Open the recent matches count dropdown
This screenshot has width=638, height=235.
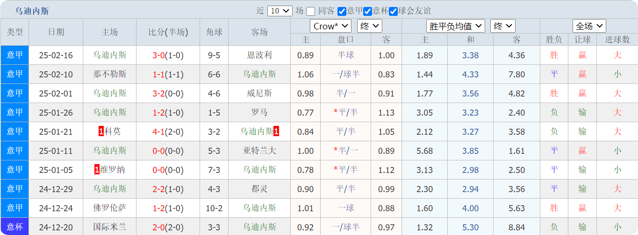(280, 11)
